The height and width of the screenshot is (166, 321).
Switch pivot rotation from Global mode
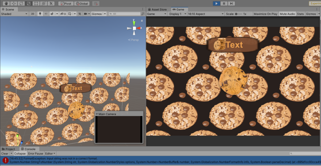coord(82,3)
